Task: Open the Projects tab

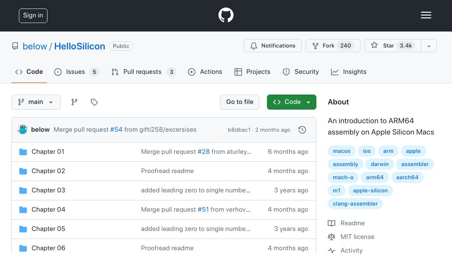Action: [x=252, y=71]
